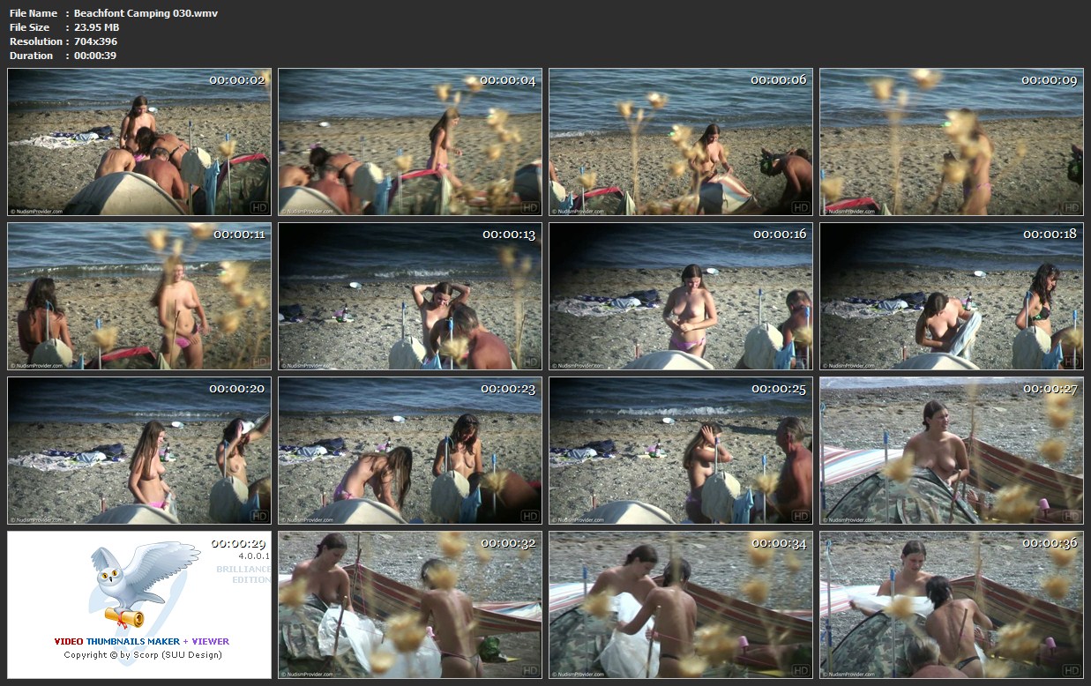This screenshot has height=686, width=1091.
Task: Click the 00:00:34 timestamp label
Action: coord(779,543)
